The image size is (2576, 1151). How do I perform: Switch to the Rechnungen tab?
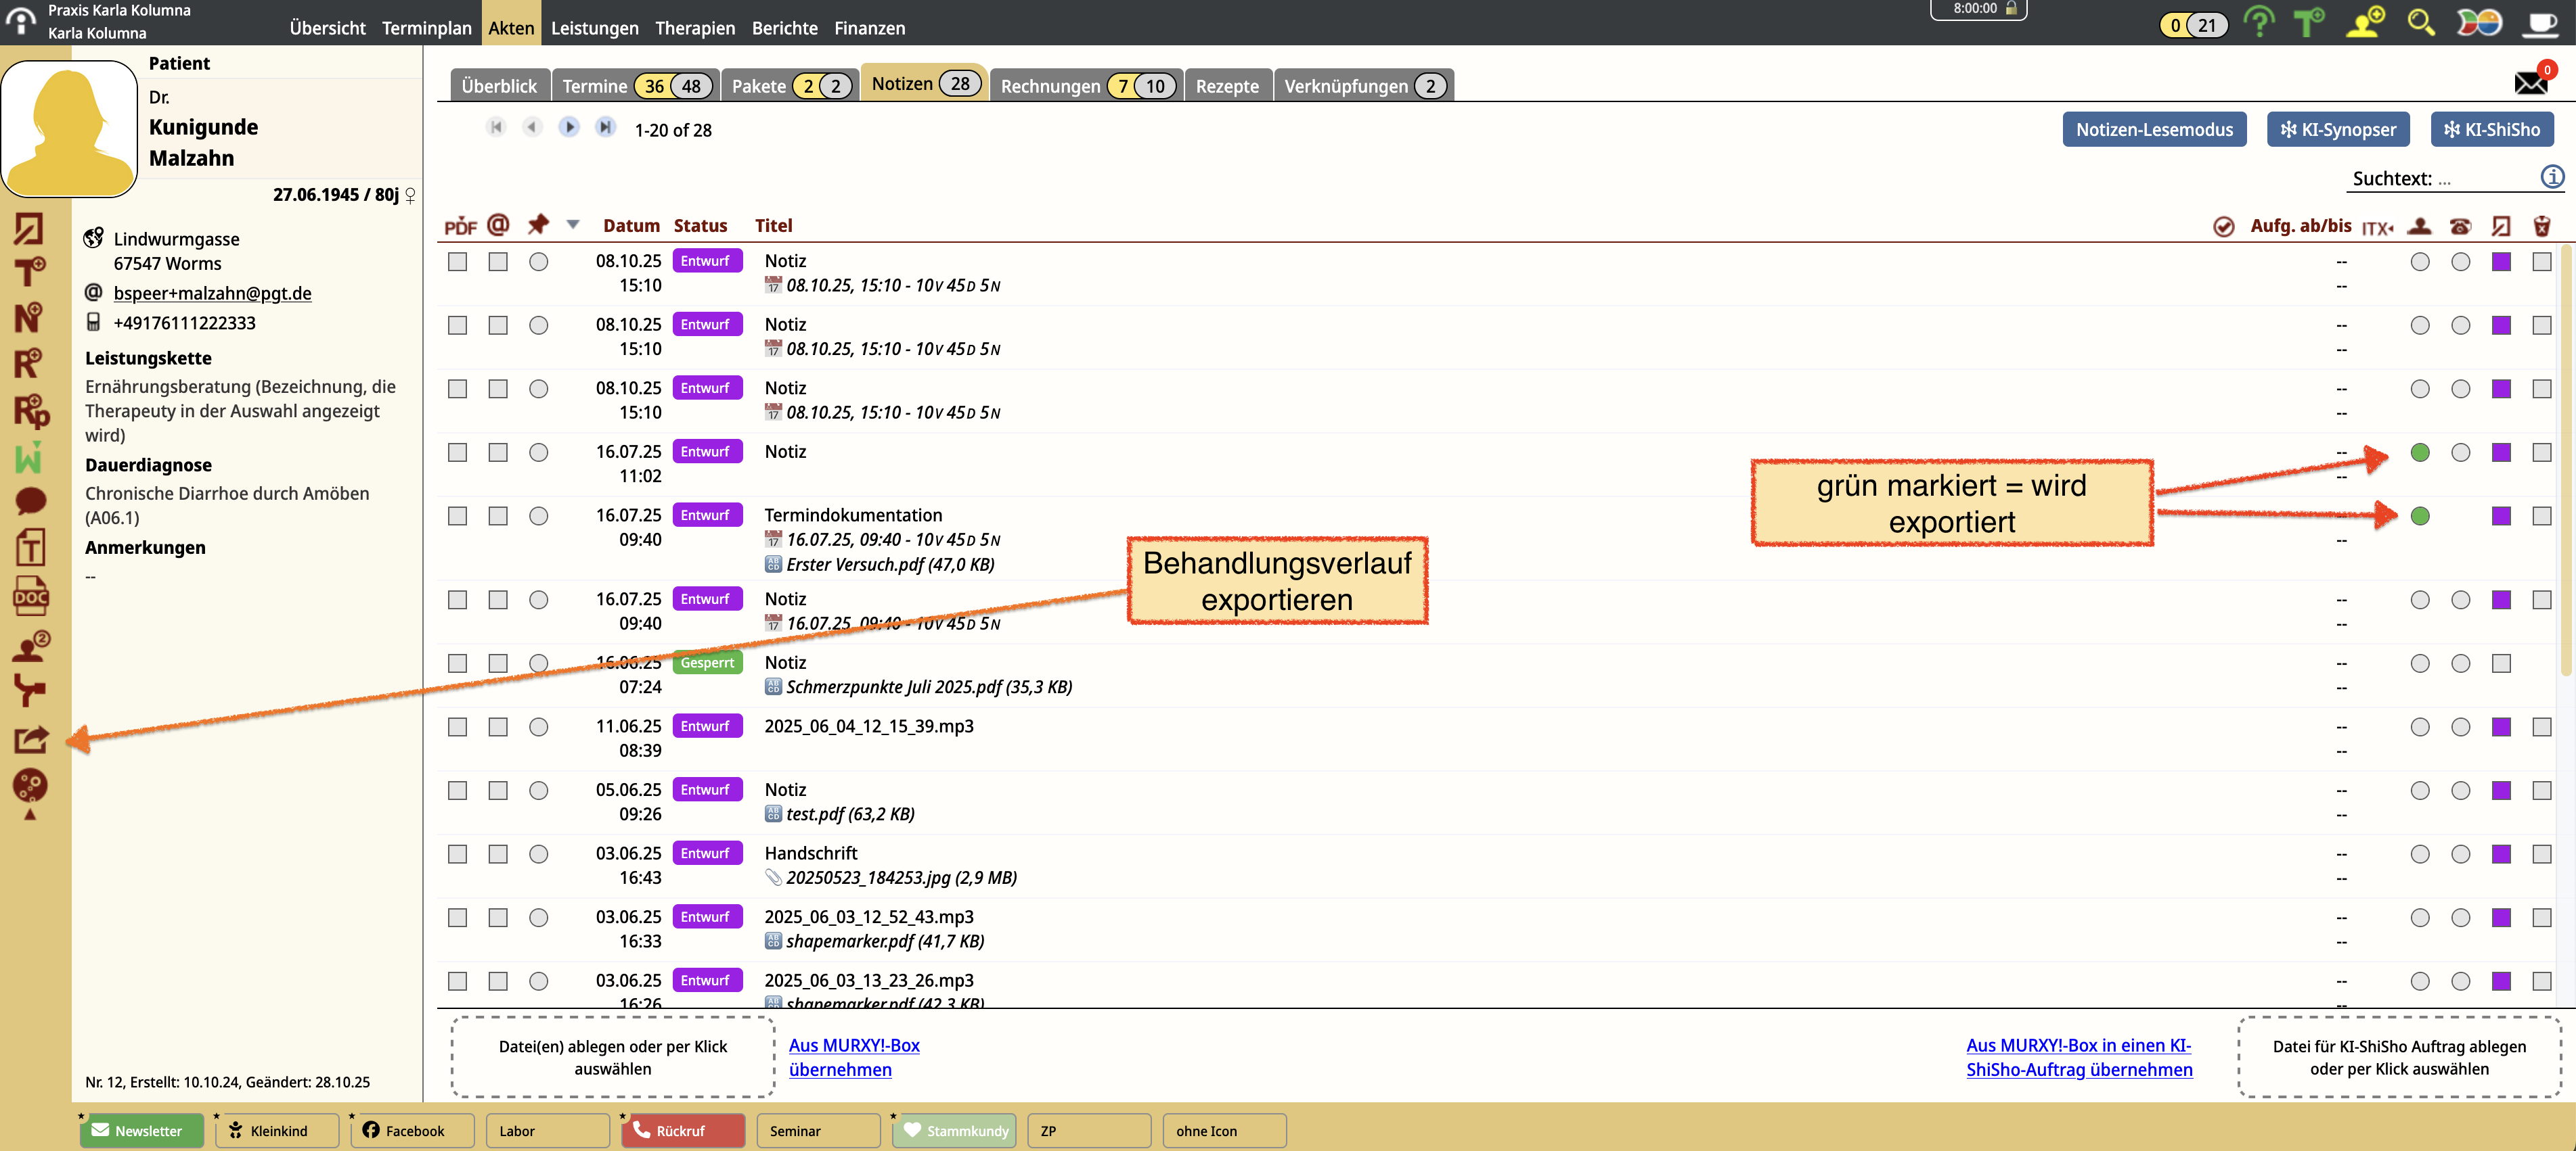(x=1050, y=86)
